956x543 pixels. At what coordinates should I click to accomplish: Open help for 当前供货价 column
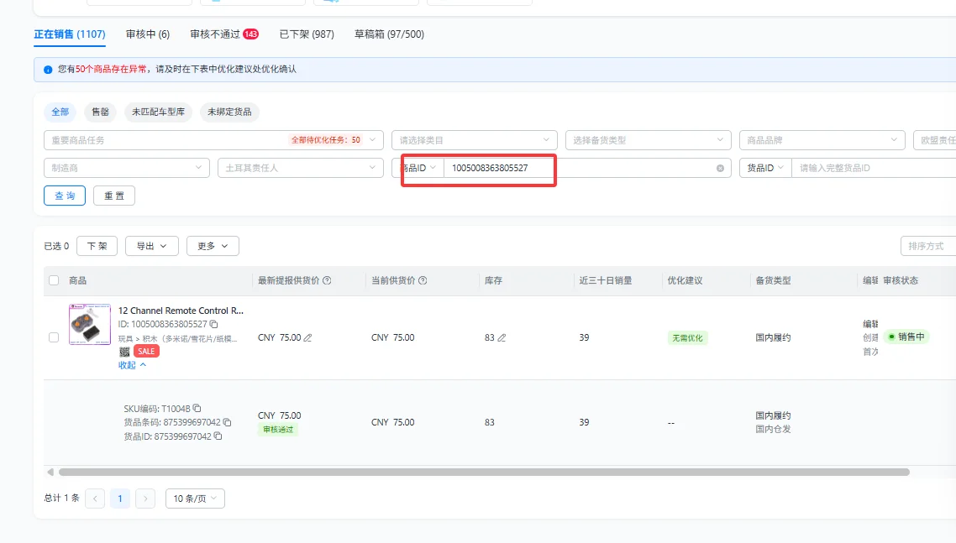tap(423, 280)
